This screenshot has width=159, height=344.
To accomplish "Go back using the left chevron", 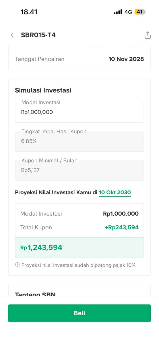I will (x=12, y=35).
